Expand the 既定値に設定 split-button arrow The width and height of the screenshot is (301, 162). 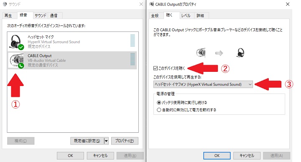[106, 141]
